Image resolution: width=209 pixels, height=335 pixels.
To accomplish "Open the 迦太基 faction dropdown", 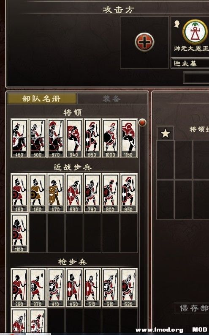I will point(190,63).
